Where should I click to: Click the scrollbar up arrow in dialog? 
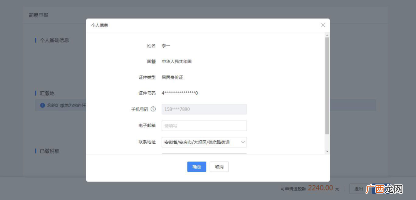point(327,35)
